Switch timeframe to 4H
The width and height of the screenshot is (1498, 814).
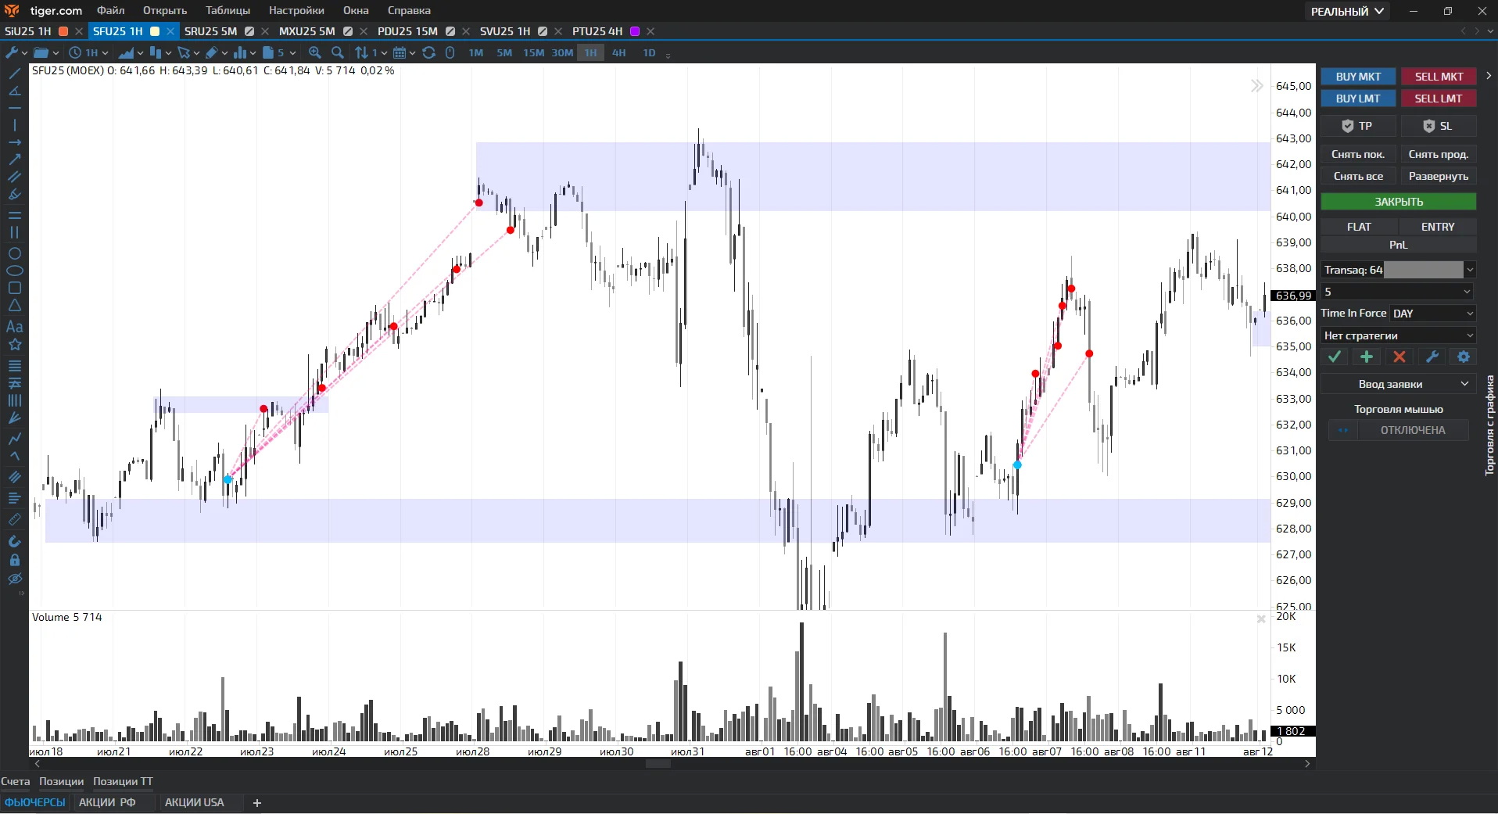[619, 53]
